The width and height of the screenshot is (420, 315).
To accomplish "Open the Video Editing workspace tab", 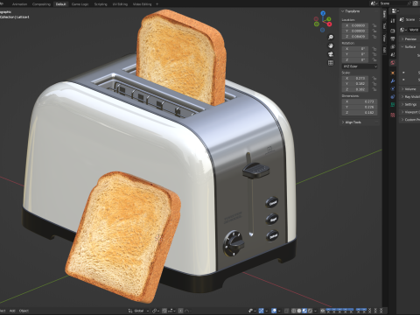I will [x=142, y=4].
